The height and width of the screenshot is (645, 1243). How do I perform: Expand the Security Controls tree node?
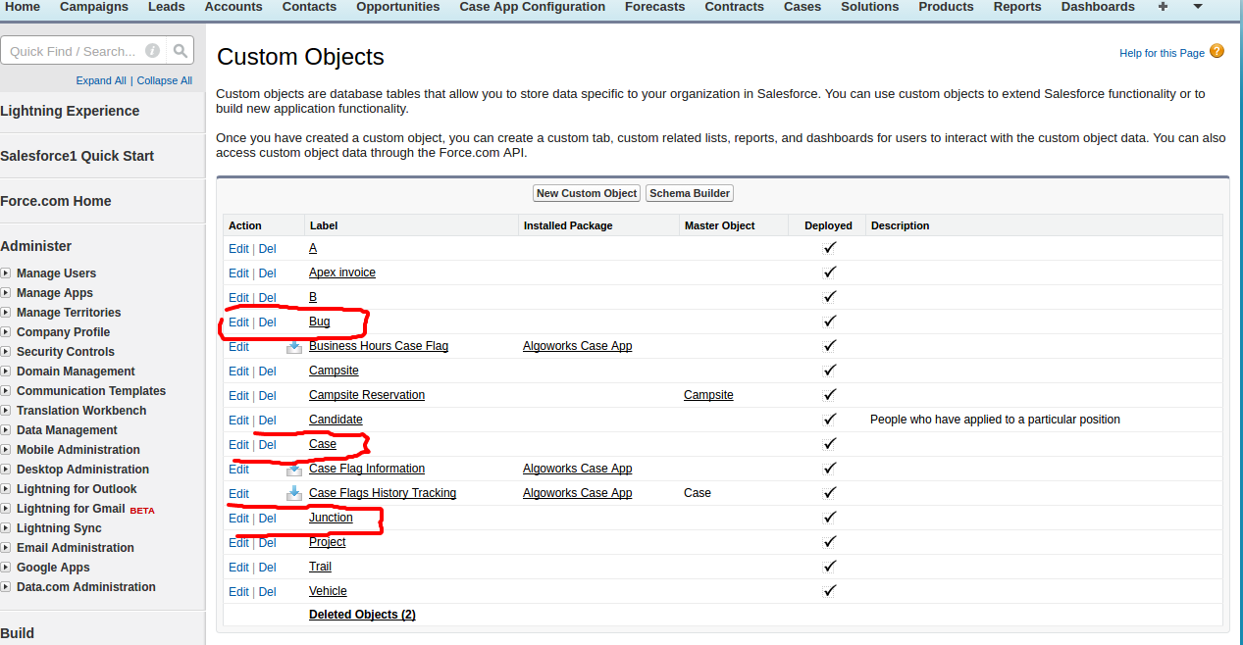pyautogui.click(x=6, y=352)
